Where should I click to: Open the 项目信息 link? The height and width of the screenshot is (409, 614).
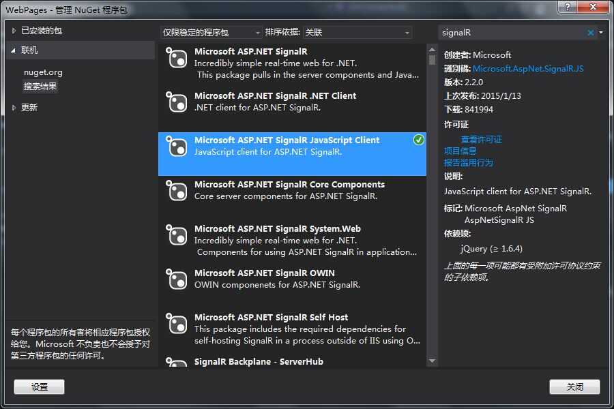point(460,151)
